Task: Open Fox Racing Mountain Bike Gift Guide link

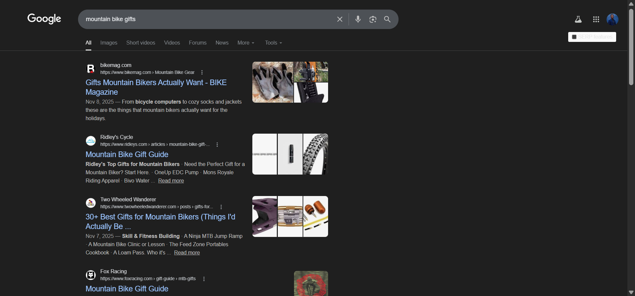Action: click(x=127, y=289)
